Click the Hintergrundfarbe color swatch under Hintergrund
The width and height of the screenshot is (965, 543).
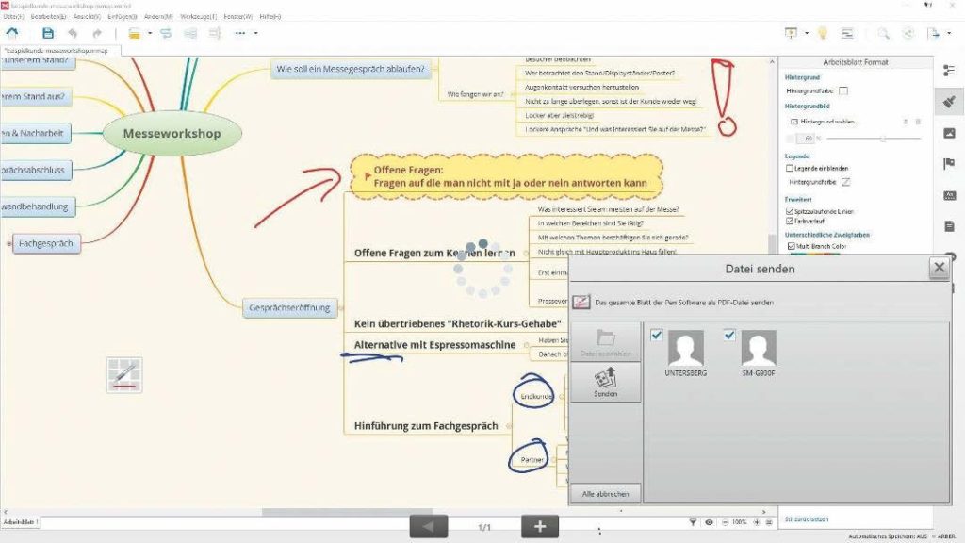[x=843, y=90]
